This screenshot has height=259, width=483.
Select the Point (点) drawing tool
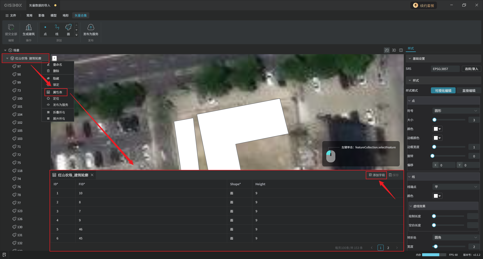pyautogui.click(x=45, y=30)
